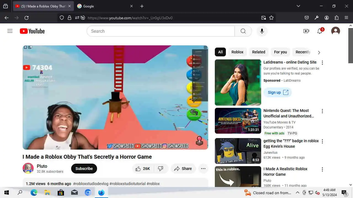Select the Roblox filter chip
This screenshot has width=353, height=198.
coord(237,52)
